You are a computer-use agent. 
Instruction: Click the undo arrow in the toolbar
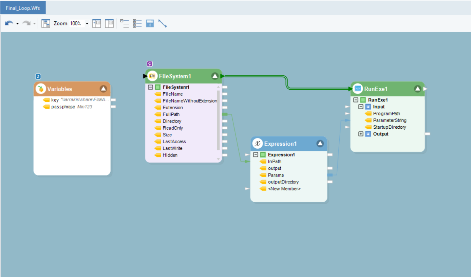(9, 23)
